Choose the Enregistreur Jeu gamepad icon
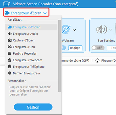116x115 pixels. pos(10,47)
